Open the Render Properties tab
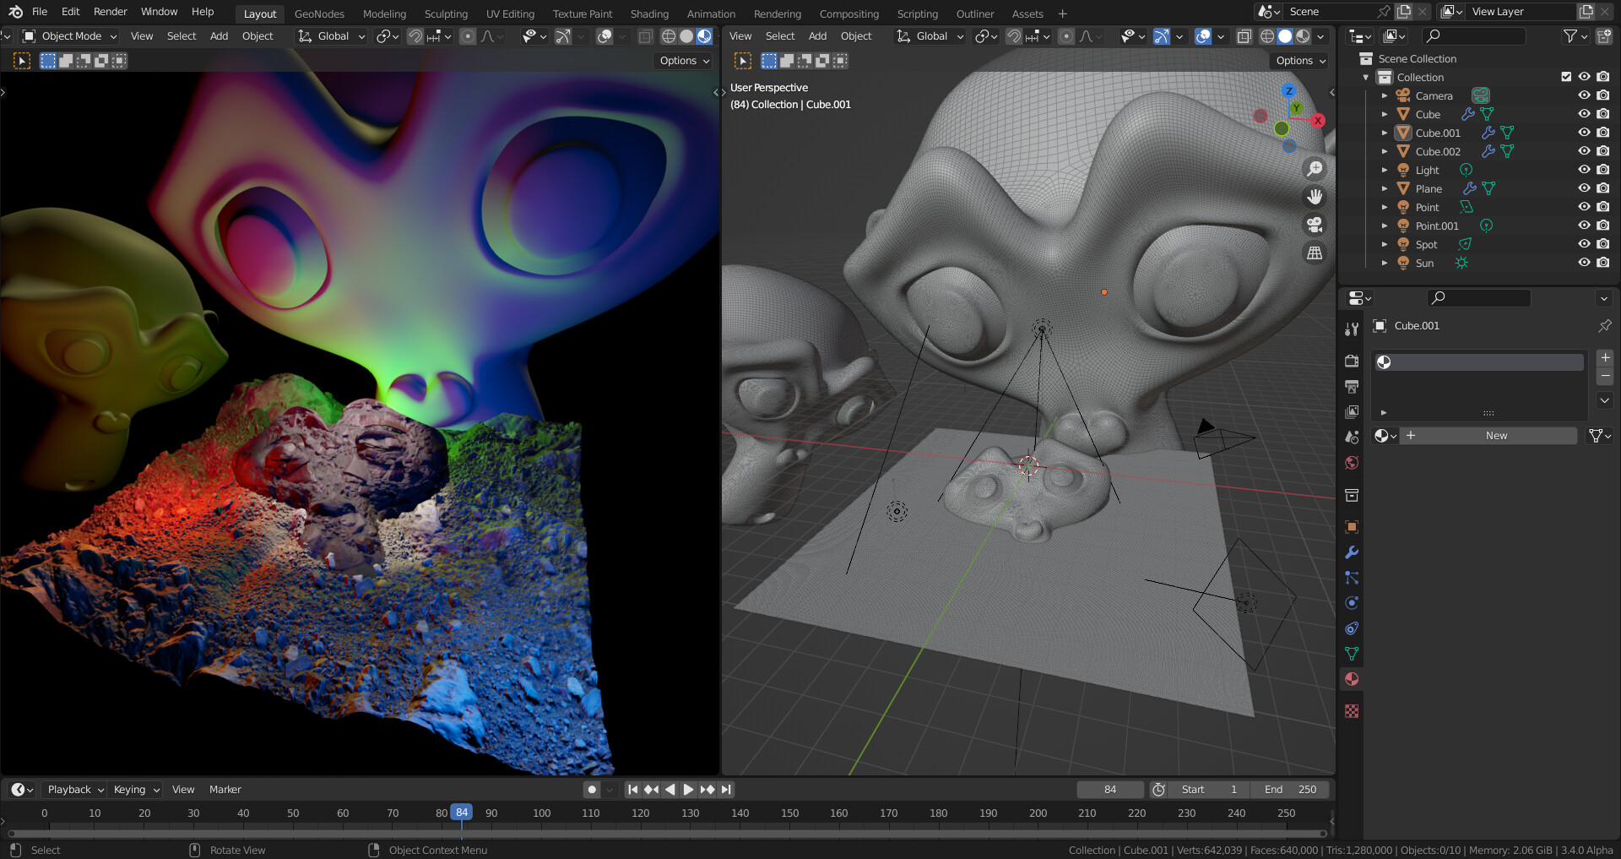The height and width of the screenshot is (859, 1621). (1352, 361)
